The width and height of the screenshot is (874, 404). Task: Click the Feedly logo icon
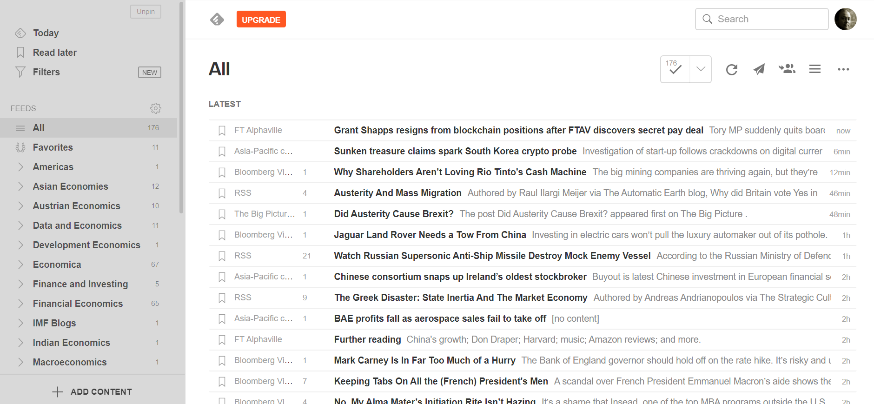pos(217,20)
